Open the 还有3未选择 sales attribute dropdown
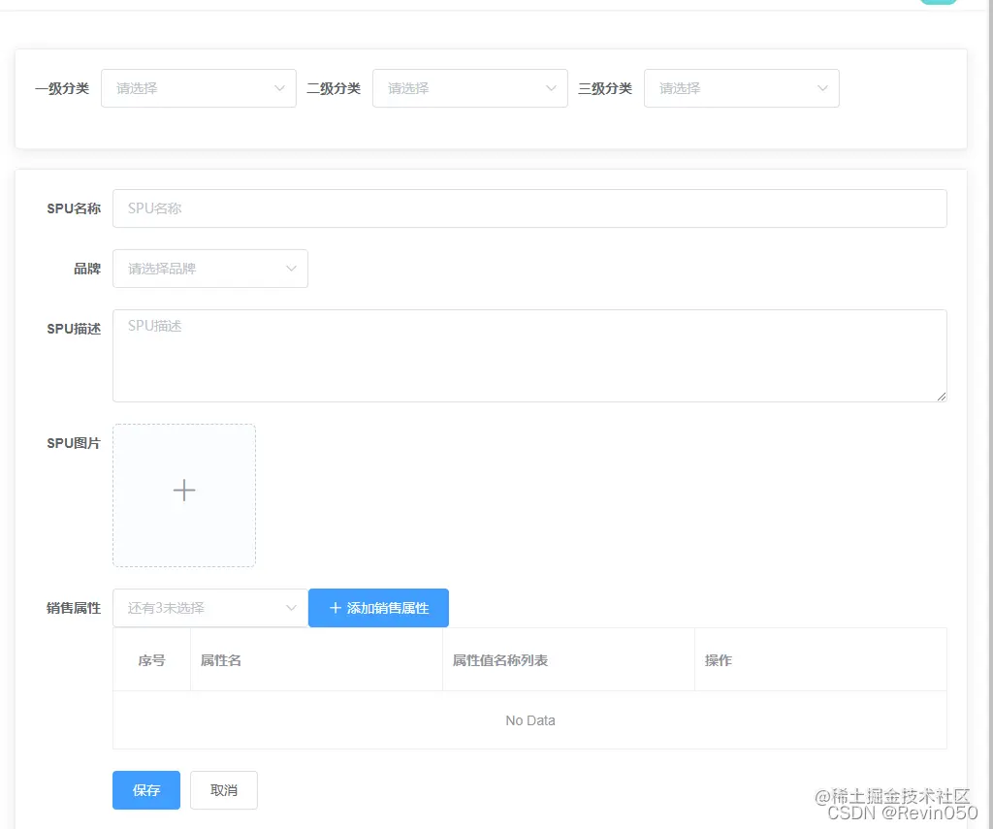Image resolution: width=993 pixels, height=829 pixels. coord(204,608)
